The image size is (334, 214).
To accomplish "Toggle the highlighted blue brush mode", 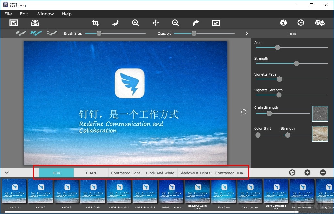I will coord(36,33).
